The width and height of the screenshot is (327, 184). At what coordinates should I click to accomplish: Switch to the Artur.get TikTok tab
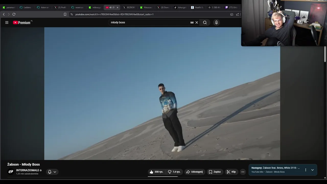(x=180, y=7)
